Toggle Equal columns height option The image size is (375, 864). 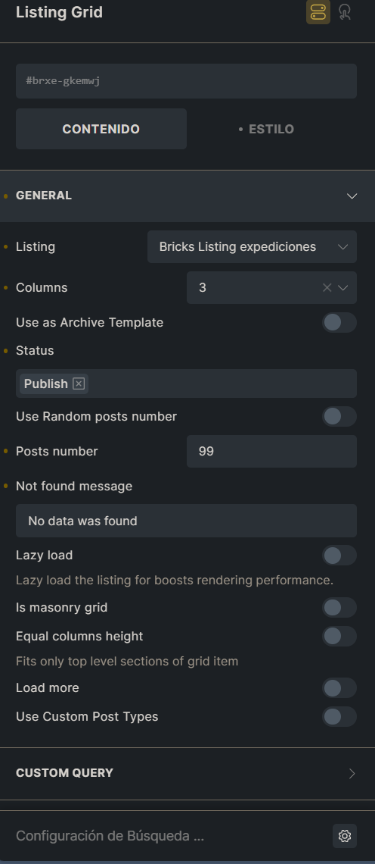point(339,637)
